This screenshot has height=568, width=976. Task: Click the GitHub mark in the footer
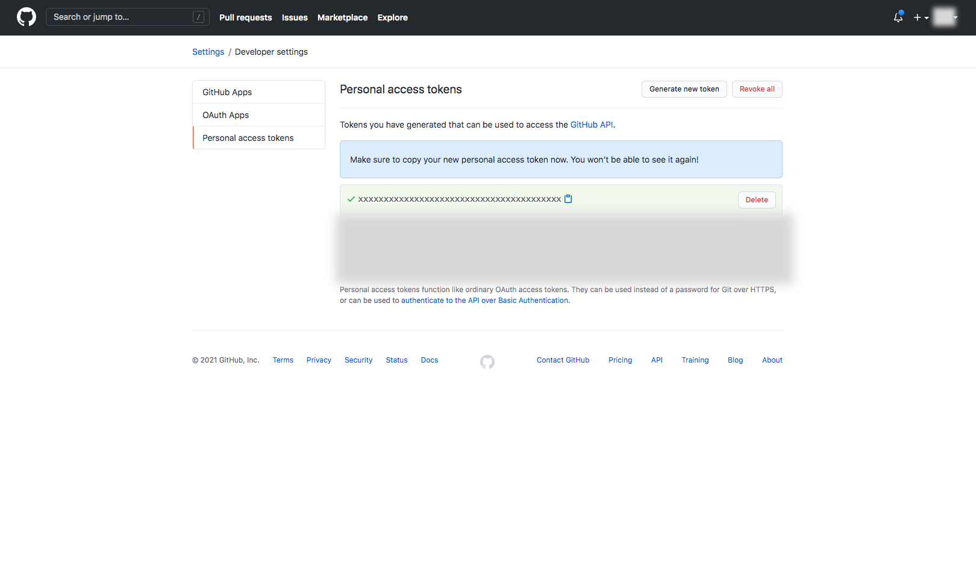[x=487, y=361]
